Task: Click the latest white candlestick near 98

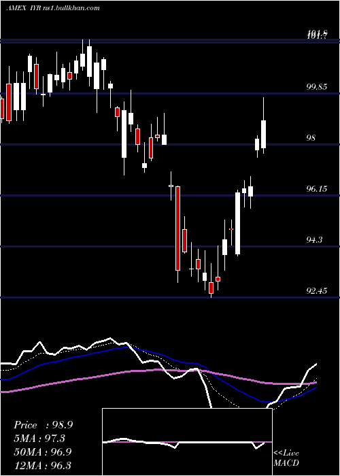Action: coord(264,134)
